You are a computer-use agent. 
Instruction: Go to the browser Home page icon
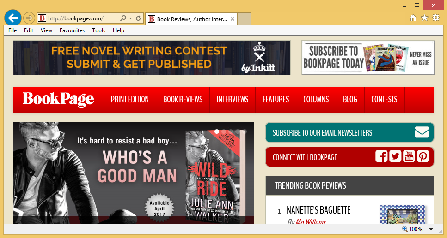tap(413, 18)
